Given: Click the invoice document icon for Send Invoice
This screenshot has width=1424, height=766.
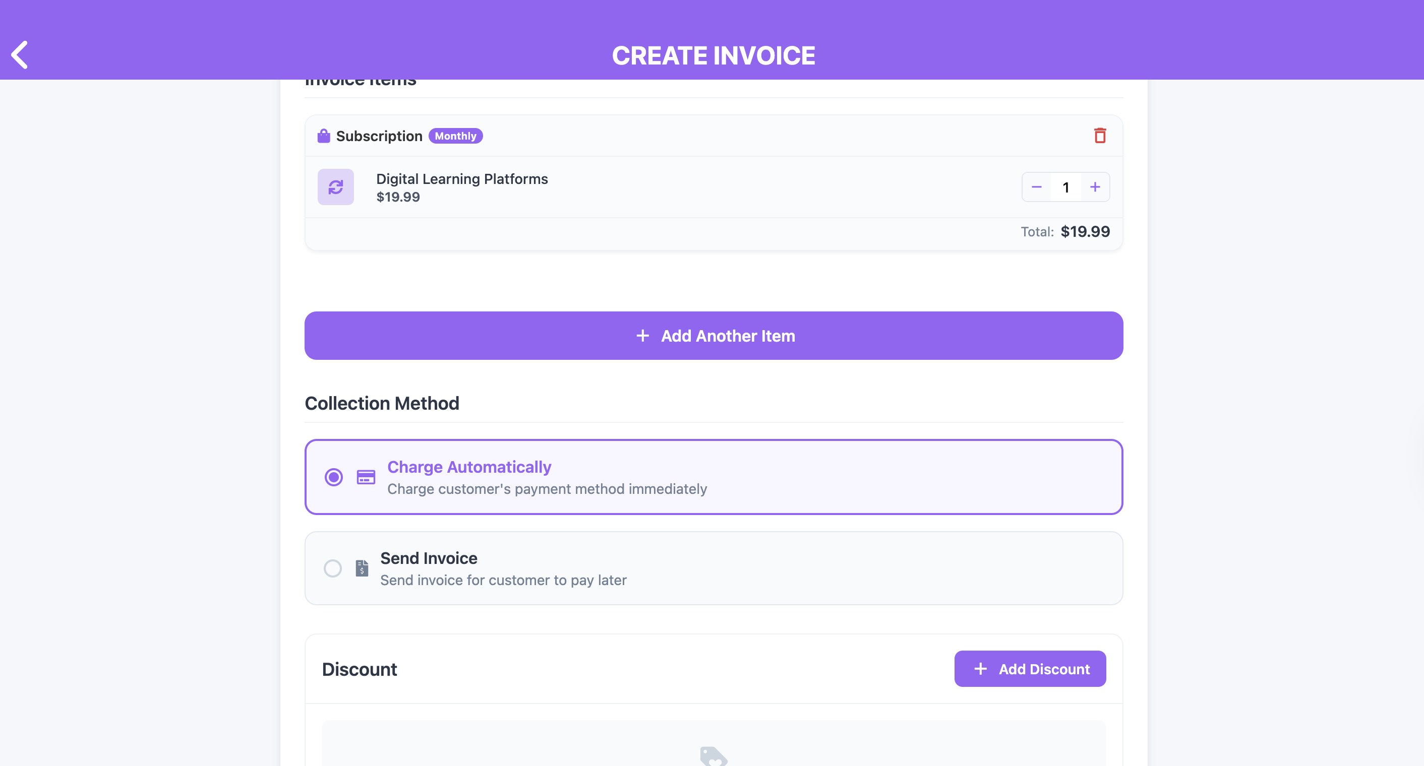Looking at the screenshot, I should (362, 568).
